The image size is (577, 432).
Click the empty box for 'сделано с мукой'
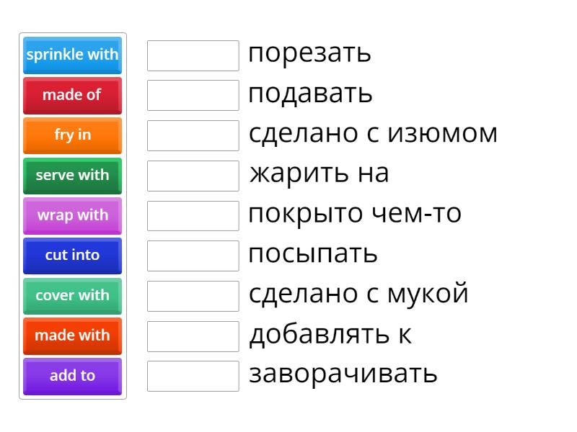click(193, 295)
